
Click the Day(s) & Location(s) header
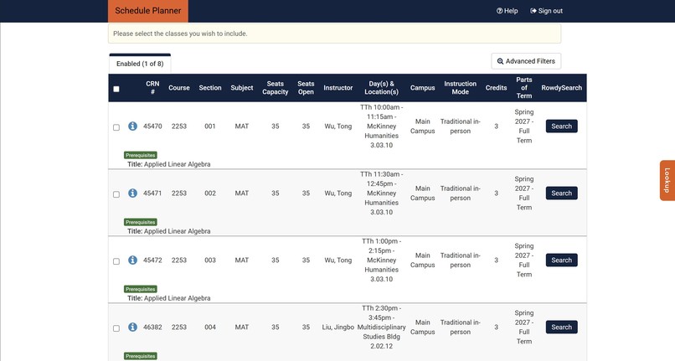click(x=381, y=87)
